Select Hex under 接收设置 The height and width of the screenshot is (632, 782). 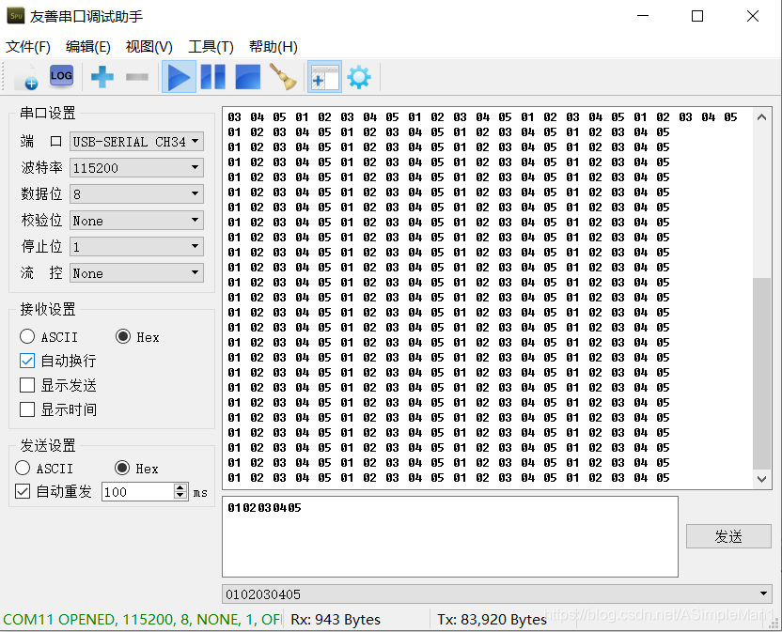coord(137,337)
